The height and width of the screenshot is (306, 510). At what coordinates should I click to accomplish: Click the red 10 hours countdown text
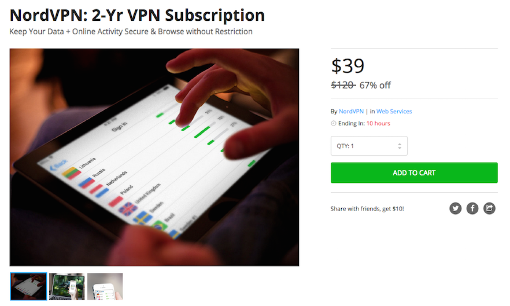click(378, 124)
